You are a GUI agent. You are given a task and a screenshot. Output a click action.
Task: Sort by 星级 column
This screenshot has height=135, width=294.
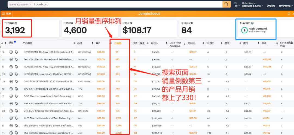(x=240, y=43)
